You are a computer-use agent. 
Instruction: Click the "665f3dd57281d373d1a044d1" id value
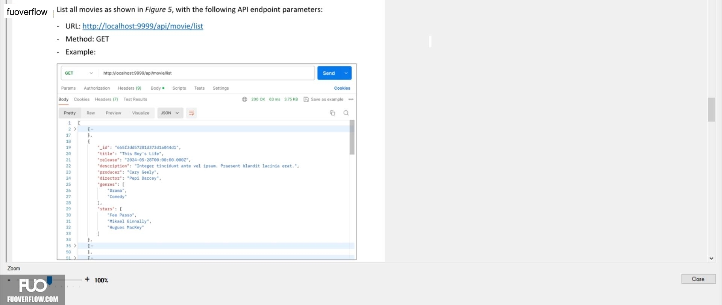147,147
